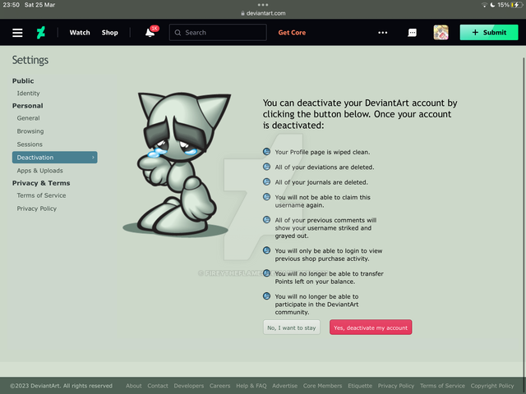The image size is (526, 394).
Task: Click the 'Settings' page heading
Action: pos(30,60)
